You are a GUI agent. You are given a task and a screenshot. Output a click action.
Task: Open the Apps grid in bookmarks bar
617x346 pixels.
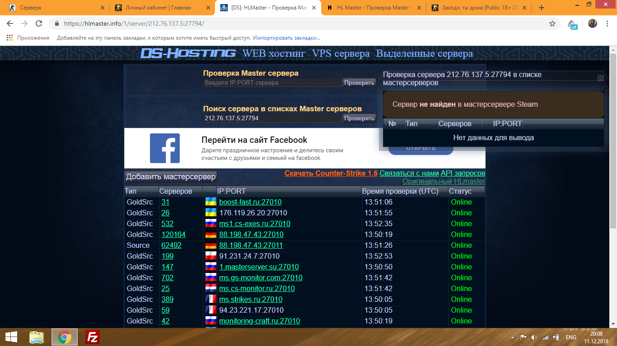click(10, 38)
